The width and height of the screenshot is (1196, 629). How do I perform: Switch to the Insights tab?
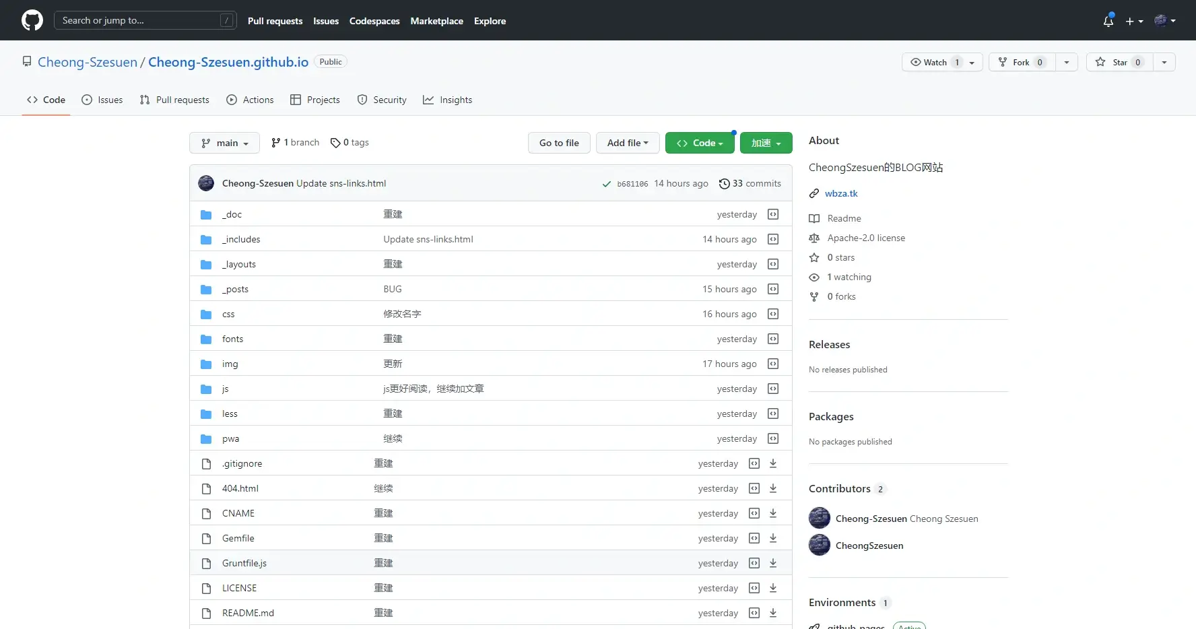(448, 100)
